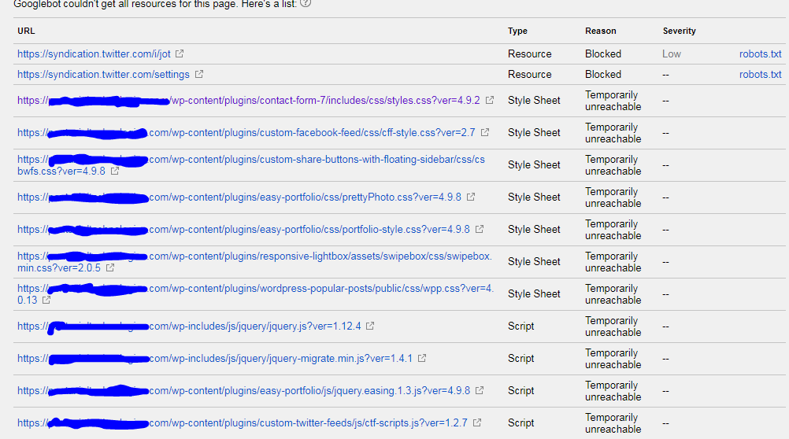
Task: Open robots.txt link for i/jot row
Action: [x=760, y=54]
